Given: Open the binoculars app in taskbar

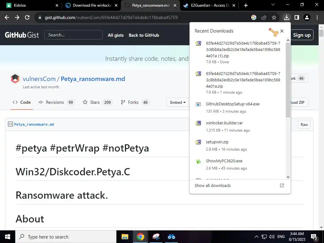Looking at the screenshot, I should tap(171, 237).
